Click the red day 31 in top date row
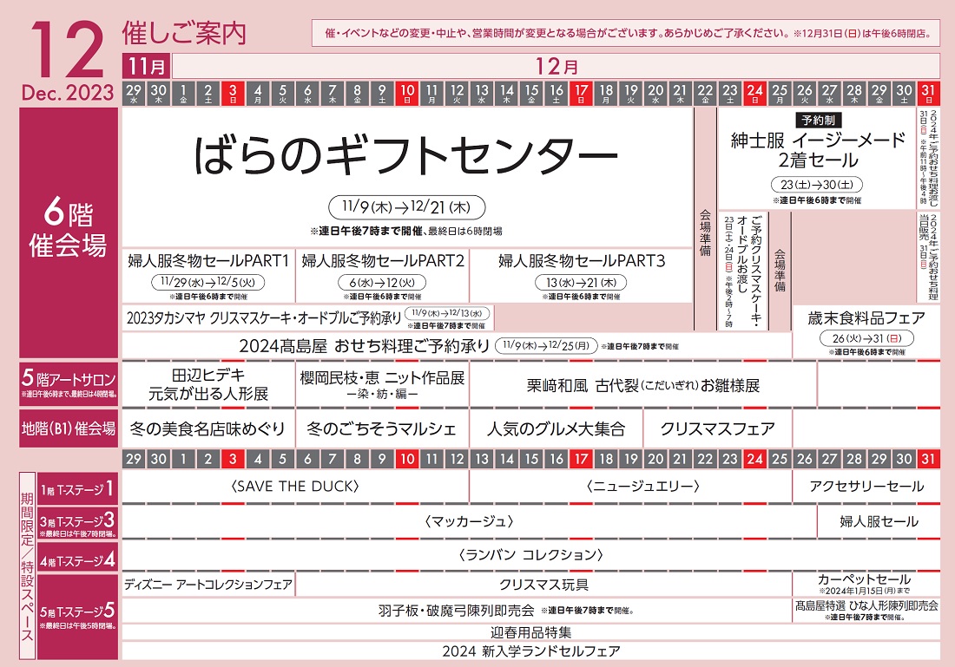 [928, 93]
